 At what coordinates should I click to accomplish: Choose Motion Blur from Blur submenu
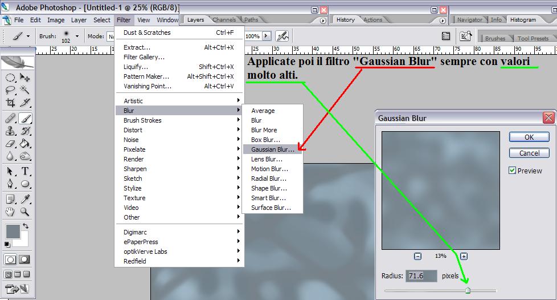click(273, 169)
